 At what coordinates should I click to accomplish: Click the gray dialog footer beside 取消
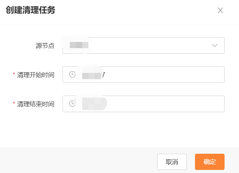(78, 160)
